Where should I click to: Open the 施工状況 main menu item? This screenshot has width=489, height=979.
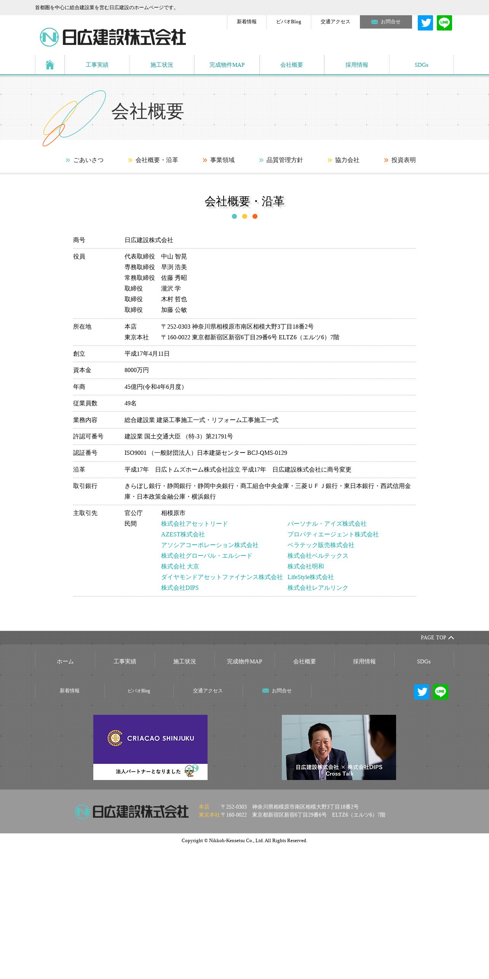point(162,65)
